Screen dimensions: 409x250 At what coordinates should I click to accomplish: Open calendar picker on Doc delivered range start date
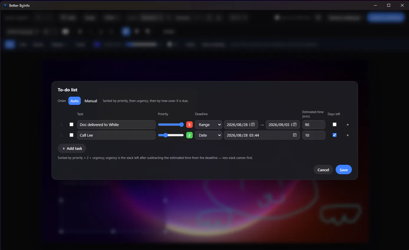pyautogui.click(x=253, y=125)
